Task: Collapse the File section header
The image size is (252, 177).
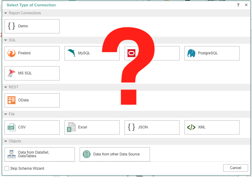Action: (x=6, y=114)
